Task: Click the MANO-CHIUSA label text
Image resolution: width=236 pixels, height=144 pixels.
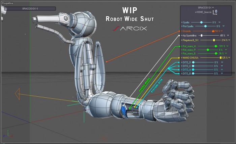Action: pos(191,58)
